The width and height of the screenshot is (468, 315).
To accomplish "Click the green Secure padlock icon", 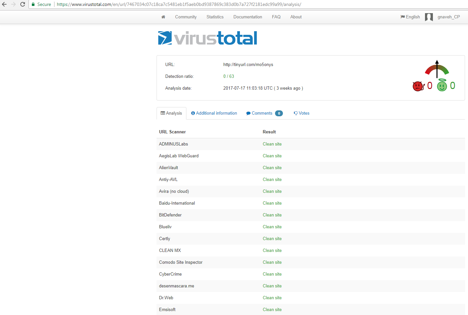I will point(33,4).
